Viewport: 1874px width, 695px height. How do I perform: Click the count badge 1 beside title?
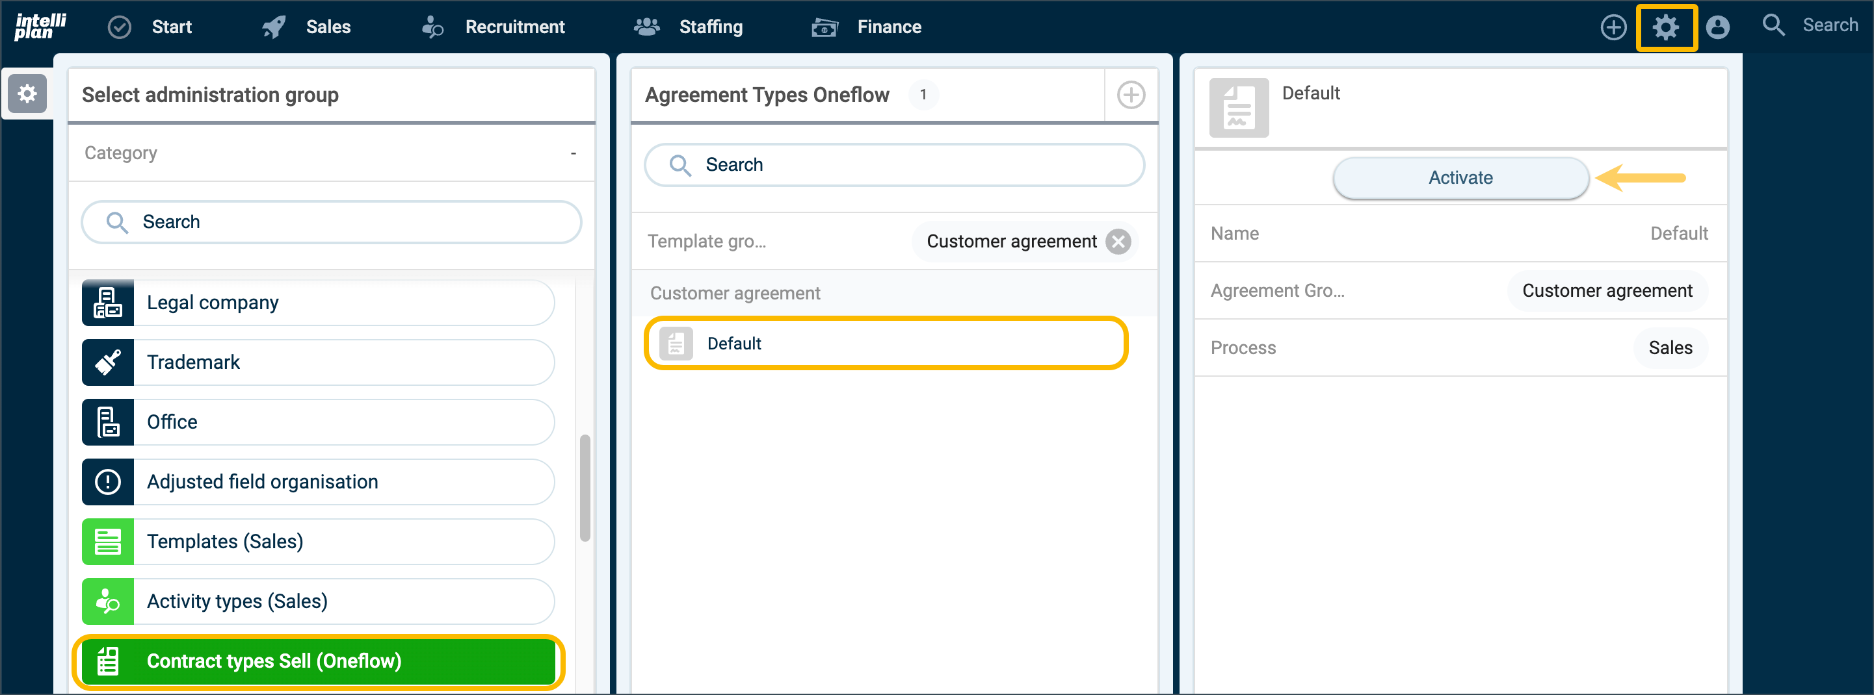923,95
